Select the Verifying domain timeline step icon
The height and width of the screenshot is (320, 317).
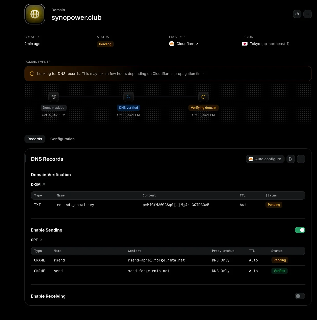tap(204, 97)
